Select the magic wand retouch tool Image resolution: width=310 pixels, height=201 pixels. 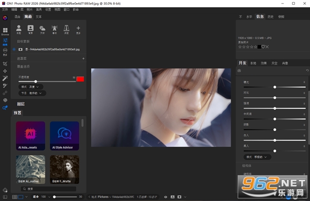point(5,78)
